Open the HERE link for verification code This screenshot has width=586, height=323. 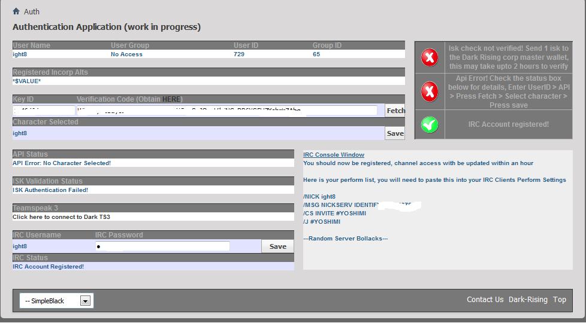click(171, 99)
